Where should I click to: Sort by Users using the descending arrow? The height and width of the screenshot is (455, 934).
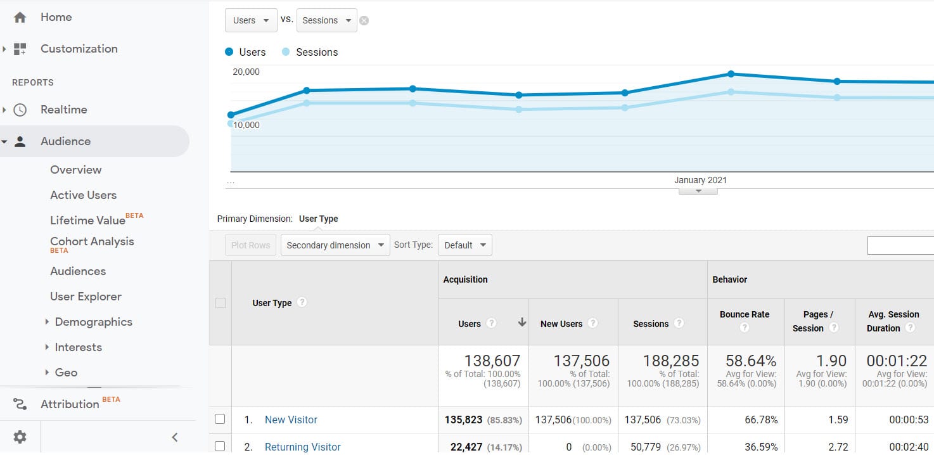pos(521,323)
